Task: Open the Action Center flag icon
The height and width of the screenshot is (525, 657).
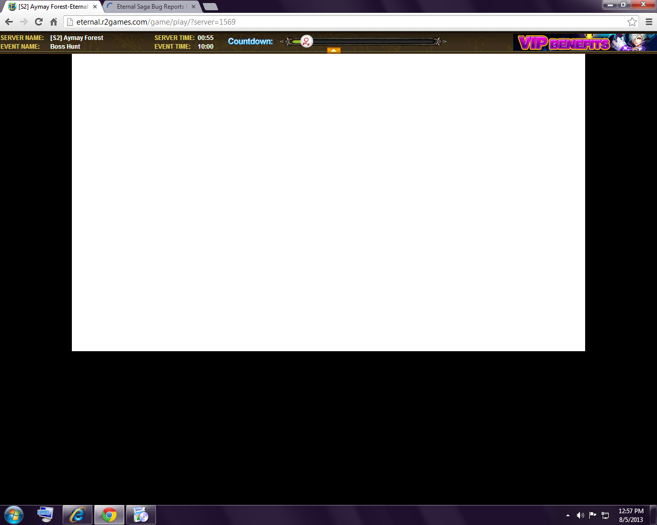Action: click(593, 515)
